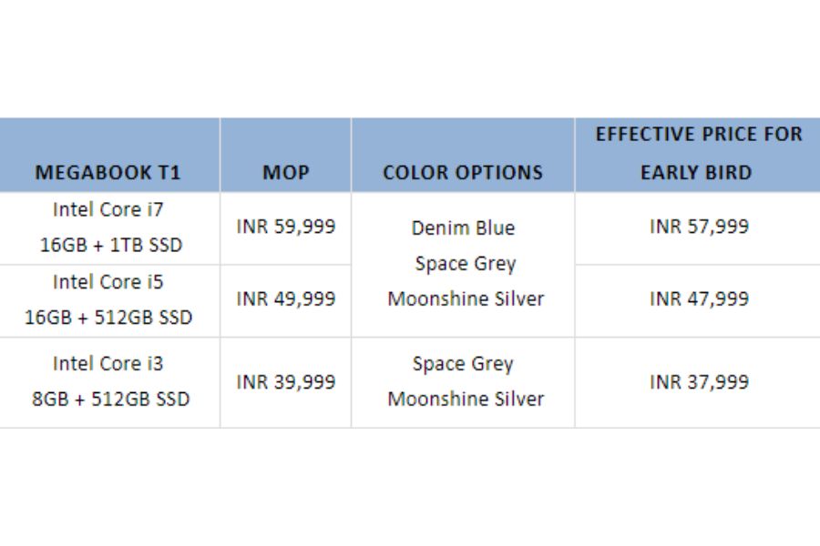Click the Intel Core i7 text
The width and height of the screenshot is (820, 546).
pyautogui.click(x=108, y=209)
